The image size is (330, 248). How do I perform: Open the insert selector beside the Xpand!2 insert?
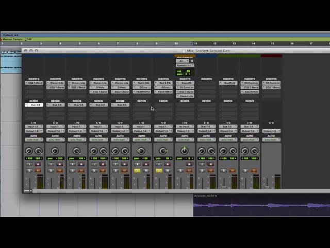(x=177, y=83)
